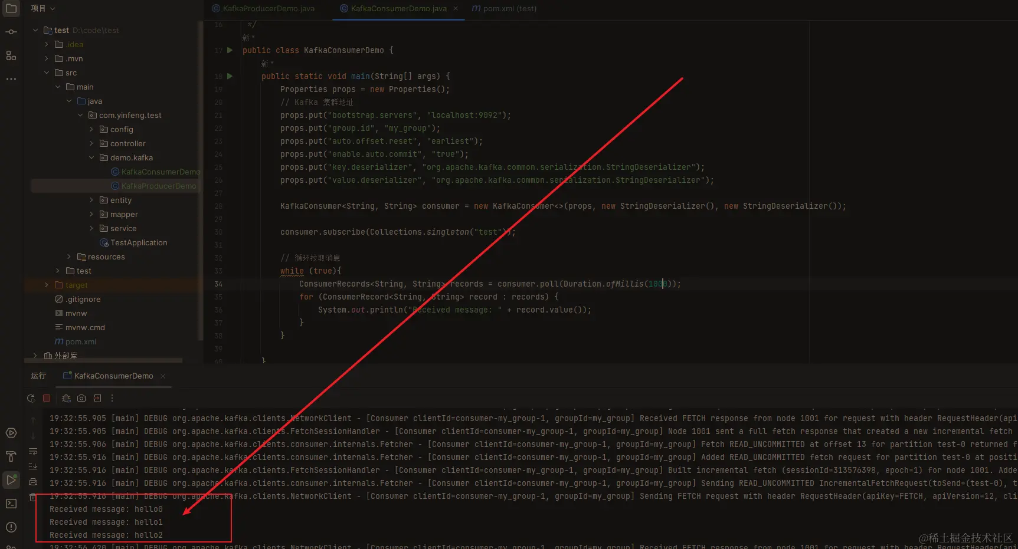Click the 运行 Run panel label
The height and width of the screenshot is (549, 1018).
point(38,376)
